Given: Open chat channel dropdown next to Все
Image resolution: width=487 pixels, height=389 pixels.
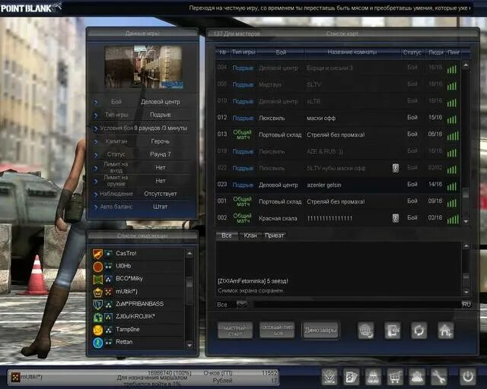Looking at the screenshot, I should point(242,305).
